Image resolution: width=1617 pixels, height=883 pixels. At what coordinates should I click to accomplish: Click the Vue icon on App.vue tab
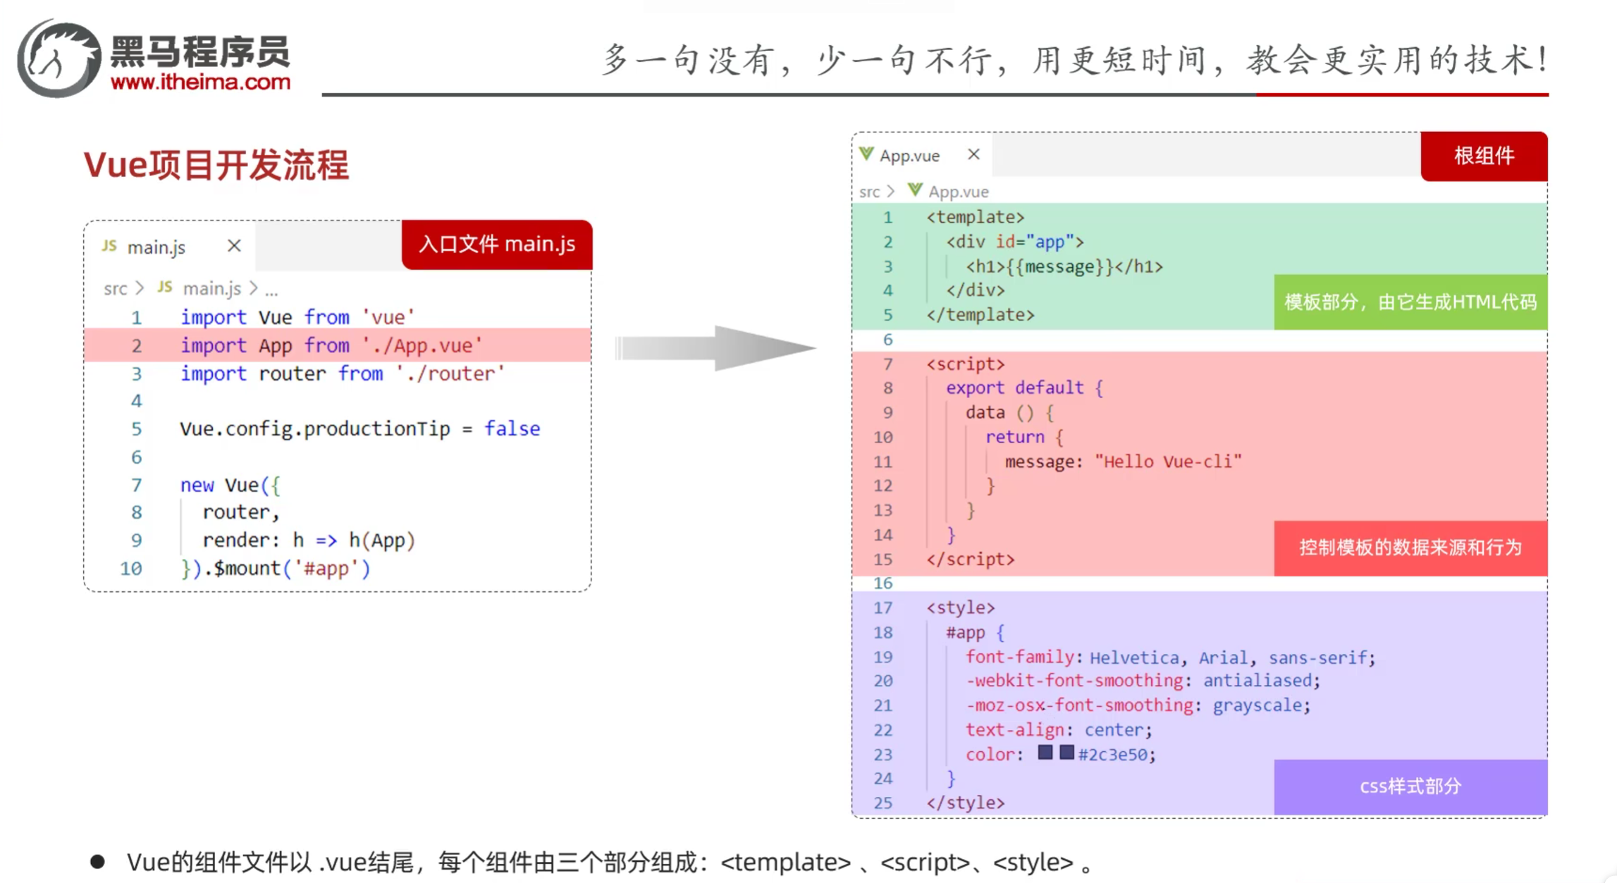[x=866, y=154]
